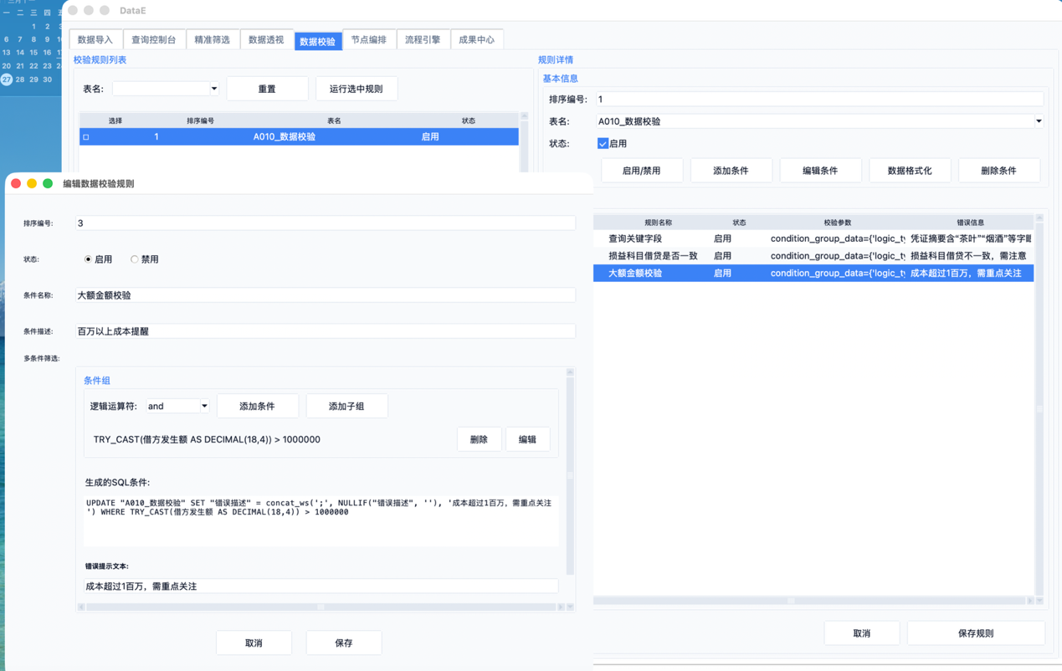This screenshot has height=671, width=1062.
Task: Click 删除 next to the TRY_CAST condition
Action: pyautogui.click(x=479, y=439)
